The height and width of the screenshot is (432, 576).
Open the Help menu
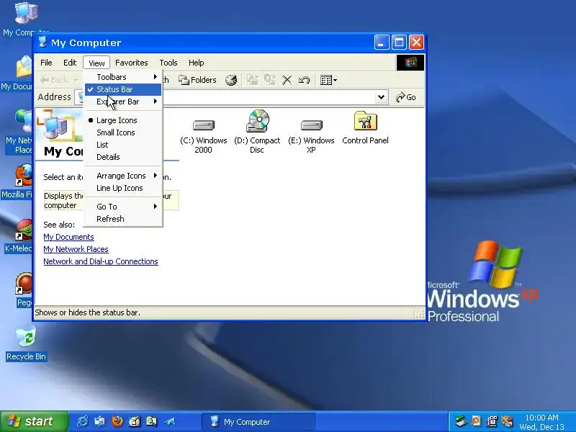click(x=196, y=63)
